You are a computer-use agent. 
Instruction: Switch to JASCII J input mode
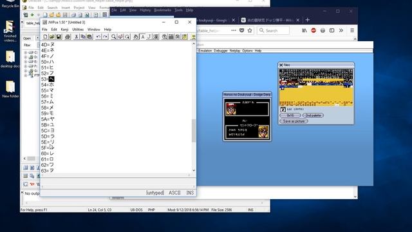[149, 37]
